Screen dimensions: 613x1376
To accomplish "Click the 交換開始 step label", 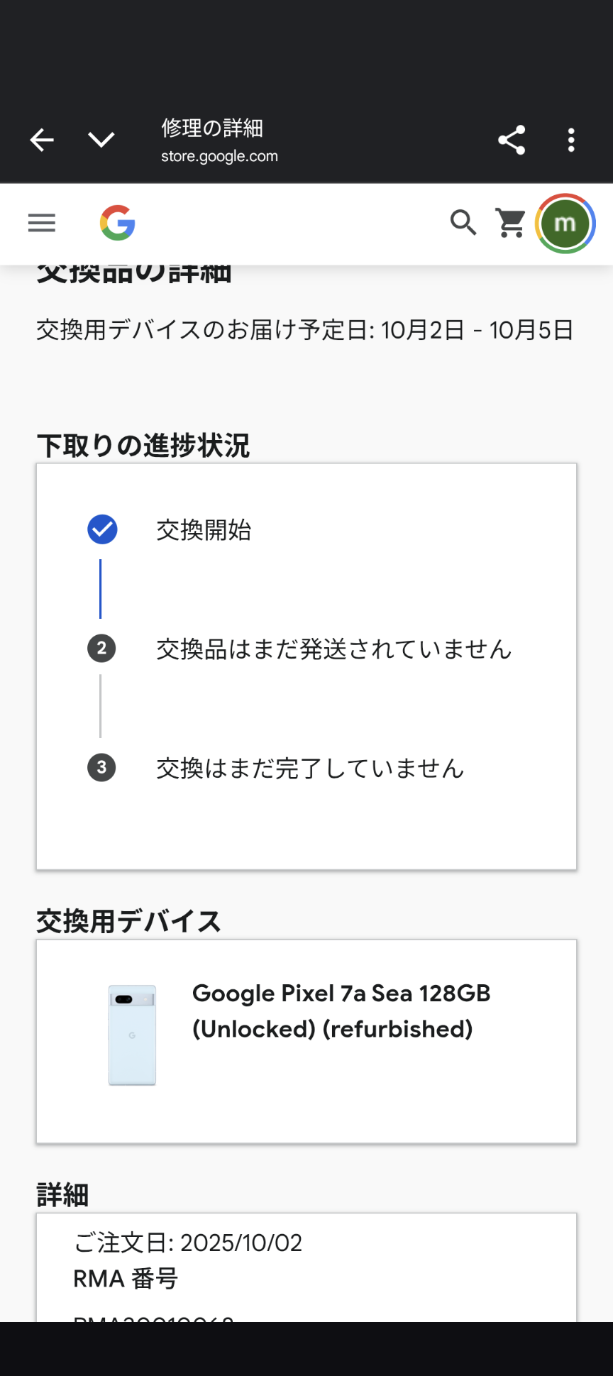I will [204, 530].
